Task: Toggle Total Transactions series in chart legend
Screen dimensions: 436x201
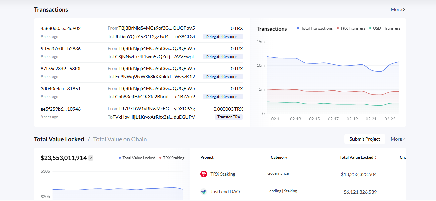Action: 315,28
